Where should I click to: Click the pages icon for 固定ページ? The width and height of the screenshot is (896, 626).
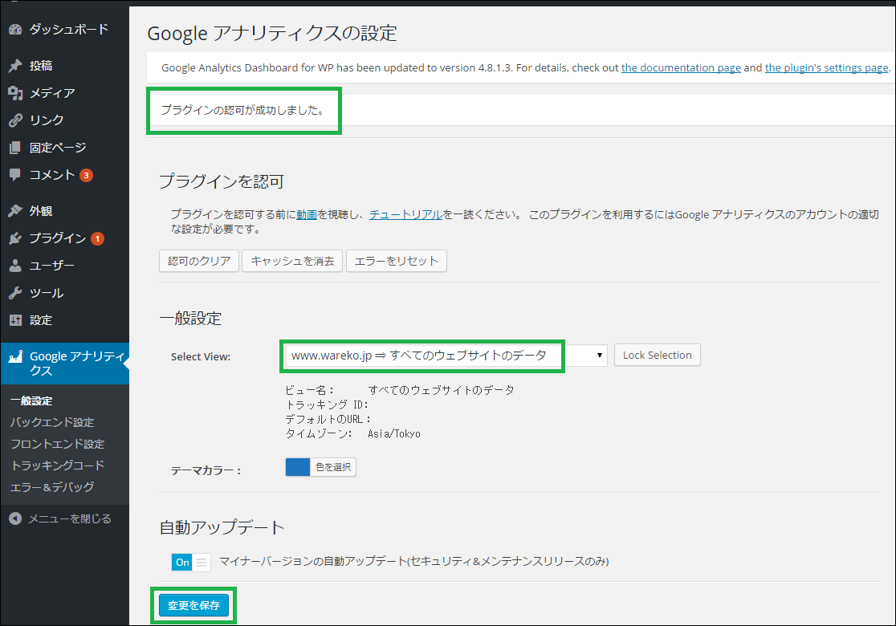pyautogui.click(x=15, y=148)
